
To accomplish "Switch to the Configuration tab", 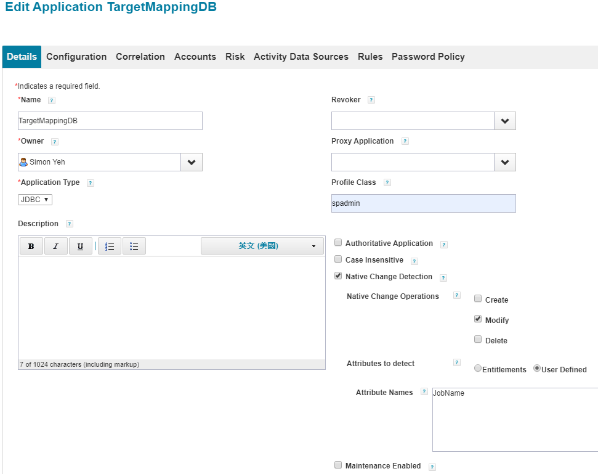I will coord(76,57).
